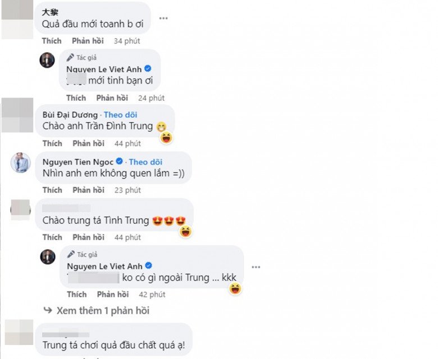
Task: Click Nguyen Le Viet Anh avatar in first reply
Action: (x=47, y=60)
